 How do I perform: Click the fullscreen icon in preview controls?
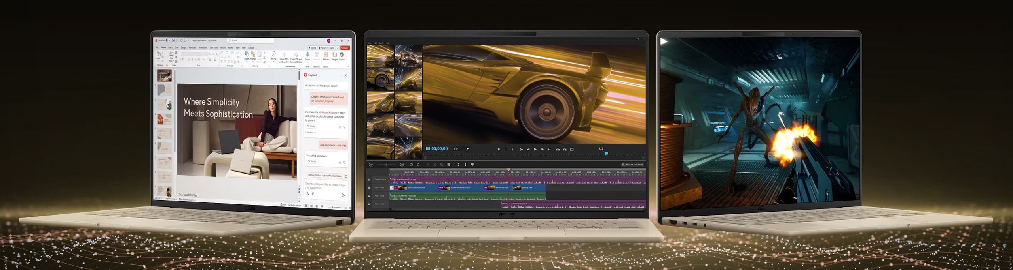pyautogui.click(x=571, y=149)
